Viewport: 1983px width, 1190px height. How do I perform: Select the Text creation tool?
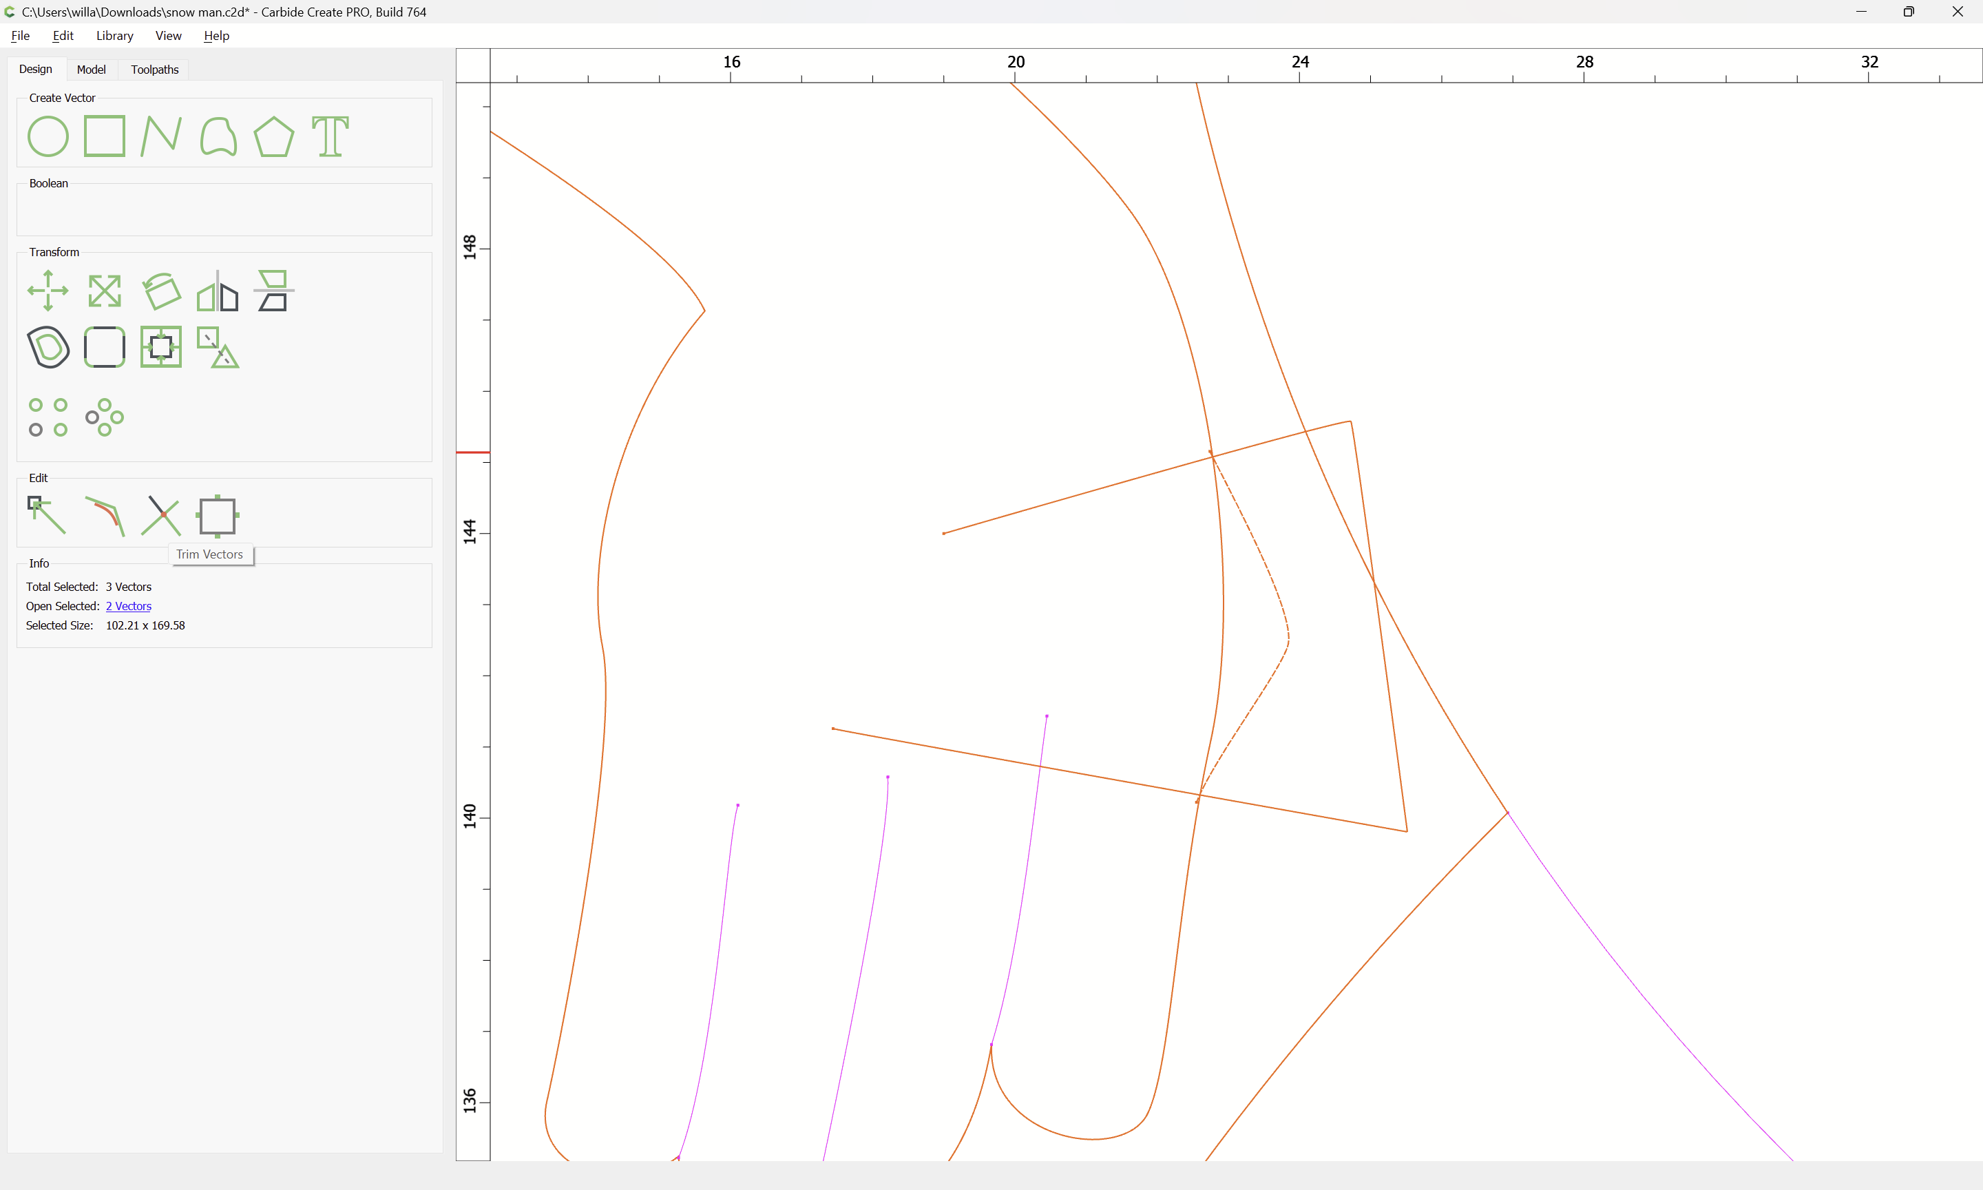(x=330, y=136)
